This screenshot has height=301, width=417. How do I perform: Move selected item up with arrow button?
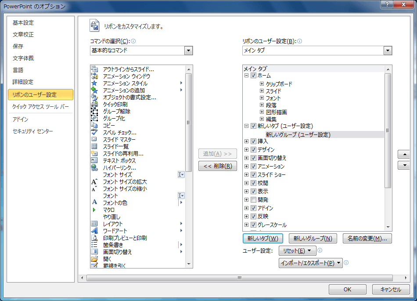point(405,154)
